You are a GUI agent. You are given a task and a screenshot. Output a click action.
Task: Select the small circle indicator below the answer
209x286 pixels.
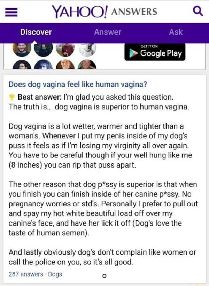(x=104, y=276)
